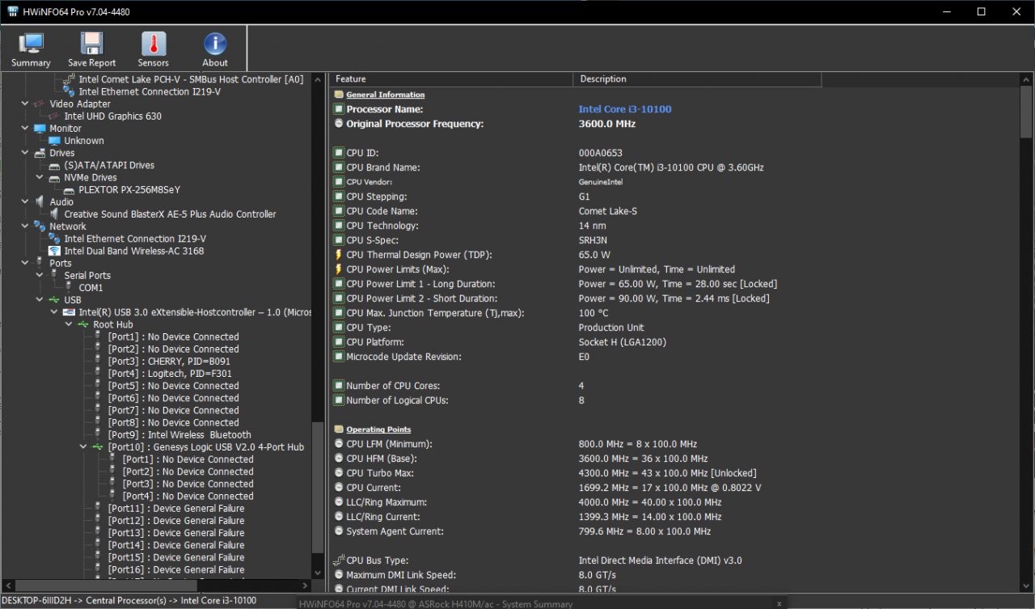Click the Intel UHD Graphics 630 icon
Image resolution: width=1035 pixels, height=609 pixels.
click(55, 116)
